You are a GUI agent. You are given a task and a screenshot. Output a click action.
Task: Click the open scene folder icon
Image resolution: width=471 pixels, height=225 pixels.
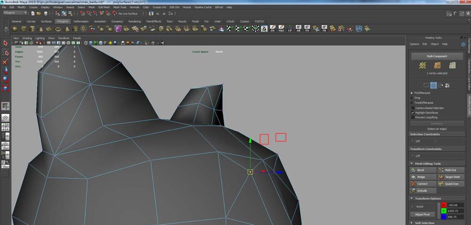tap(39, 14)
